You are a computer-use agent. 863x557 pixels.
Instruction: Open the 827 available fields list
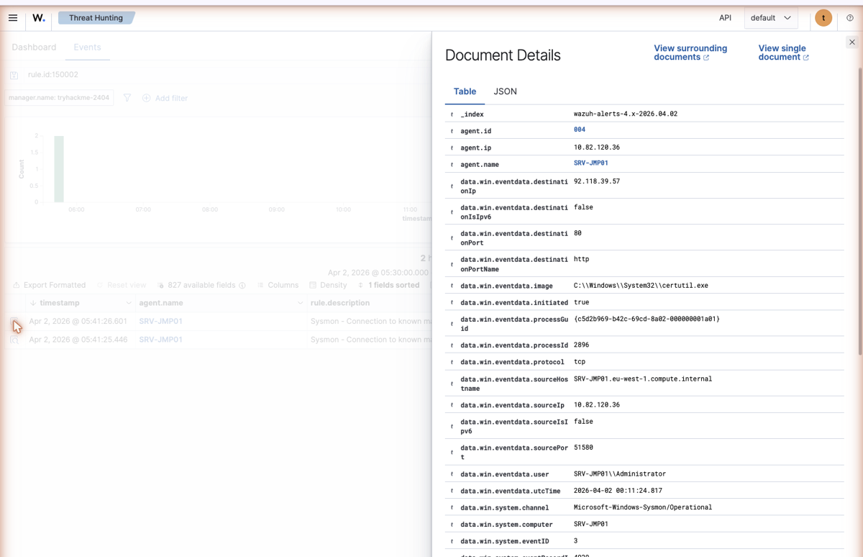pos(201,285)
